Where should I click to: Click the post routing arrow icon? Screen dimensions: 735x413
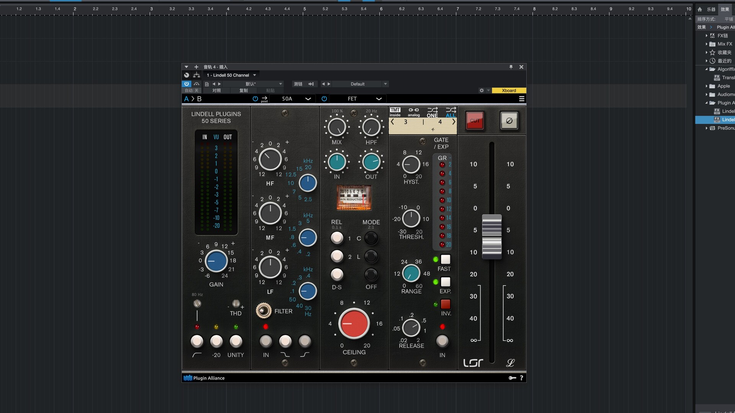(x=265, y=99)
